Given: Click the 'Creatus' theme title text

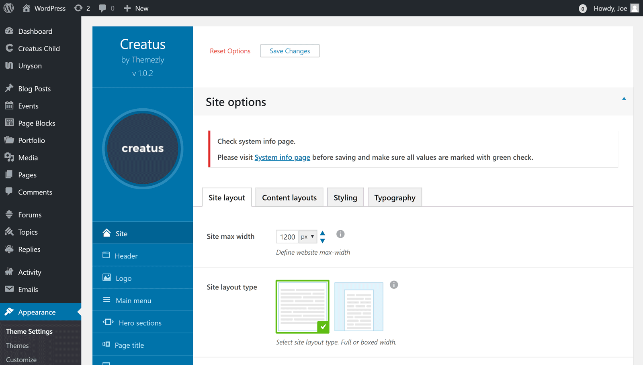Looking at the screenshot, I should [143, 44].
